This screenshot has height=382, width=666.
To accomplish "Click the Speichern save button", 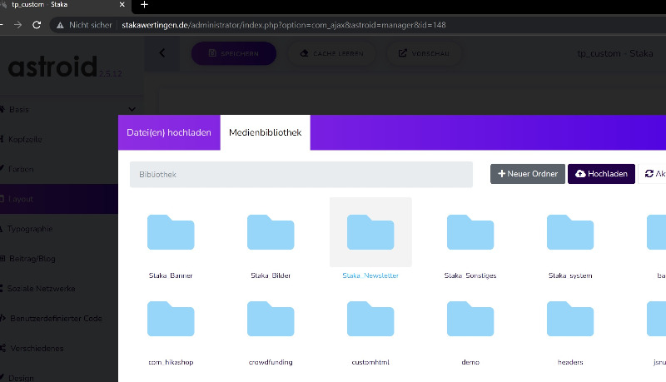I will (x=234, y=53).
